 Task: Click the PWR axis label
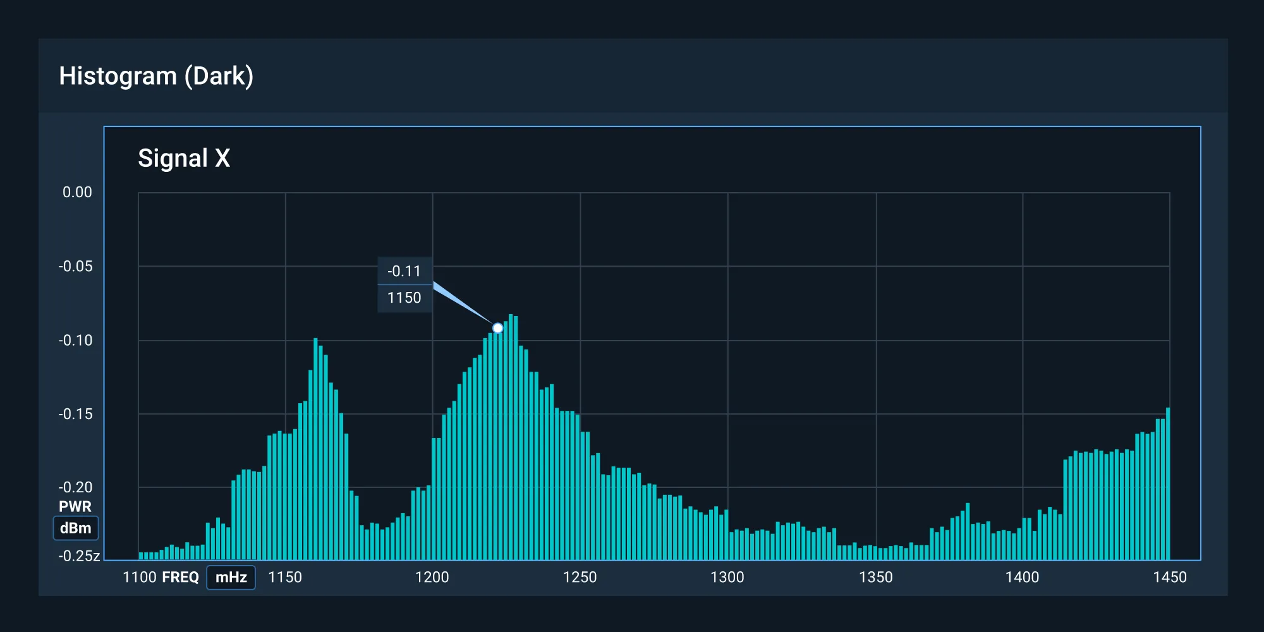pyautogui.click(x=74, y=506)
